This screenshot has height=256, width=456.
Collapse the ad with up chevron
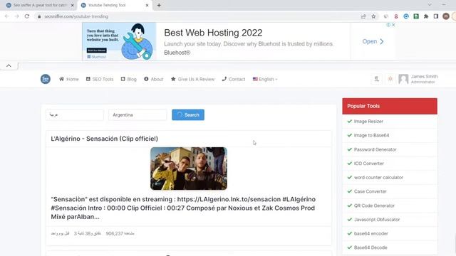pyautogui.click(x=9, y=65)
